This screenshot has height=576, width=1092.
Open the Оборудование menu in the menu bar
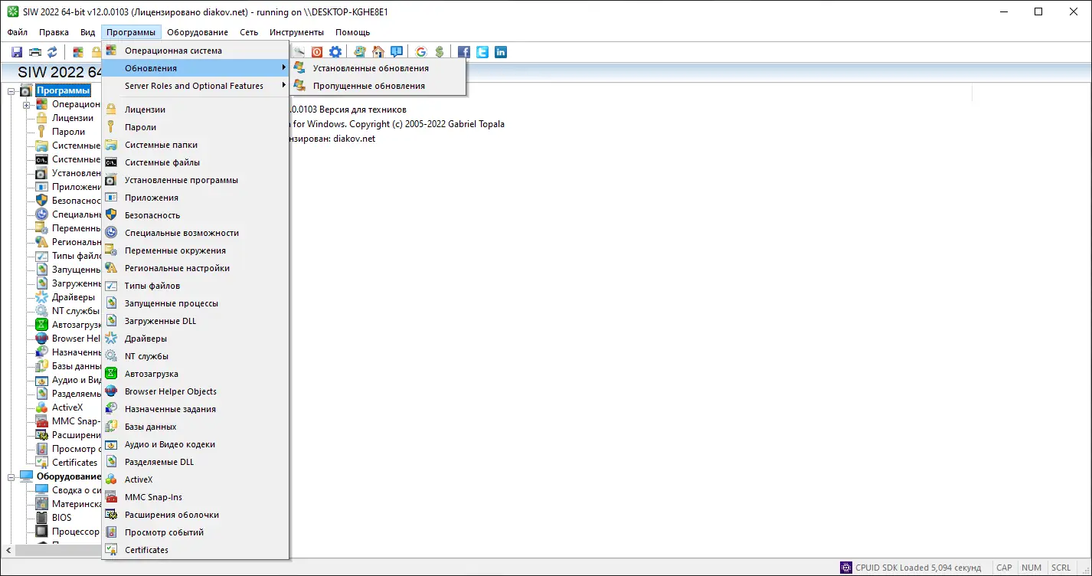point(198,32)
